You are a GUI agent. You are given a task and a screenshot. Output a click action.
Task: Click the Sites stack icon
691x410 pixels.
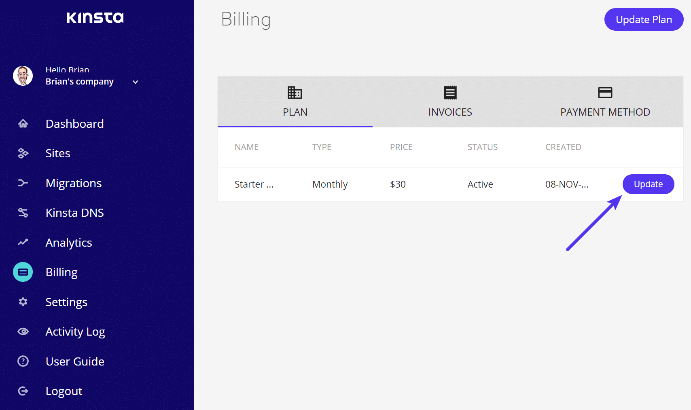23,153
